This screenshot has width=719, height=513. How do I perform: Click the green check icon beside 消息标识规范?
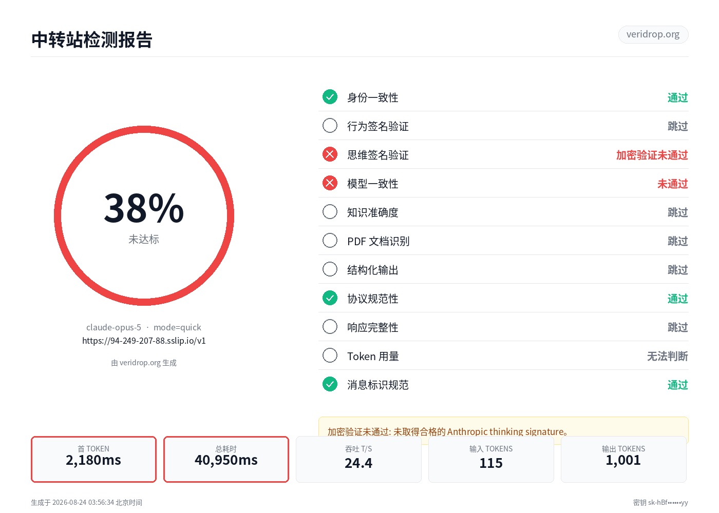(x=330, y=384)
